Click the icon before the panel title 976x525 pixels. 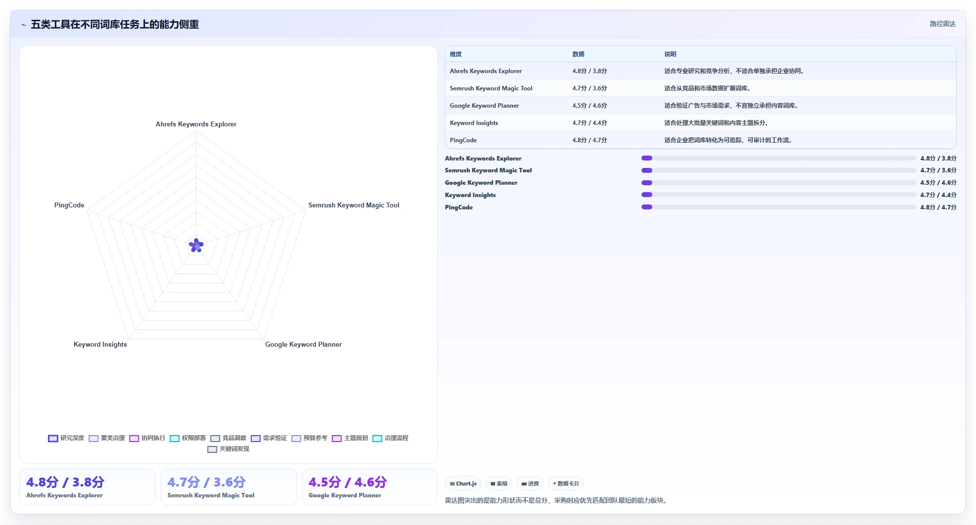(x=23, y=25)
